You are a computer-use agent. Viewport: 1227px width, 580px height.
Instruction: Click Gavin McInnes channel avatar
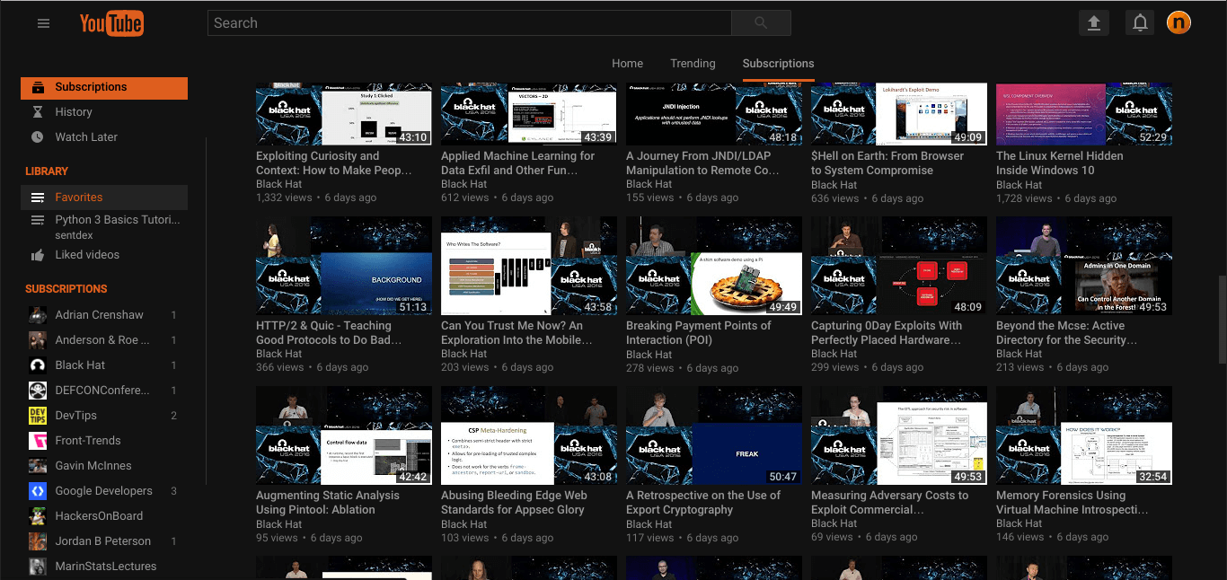[x=38, y=466]
